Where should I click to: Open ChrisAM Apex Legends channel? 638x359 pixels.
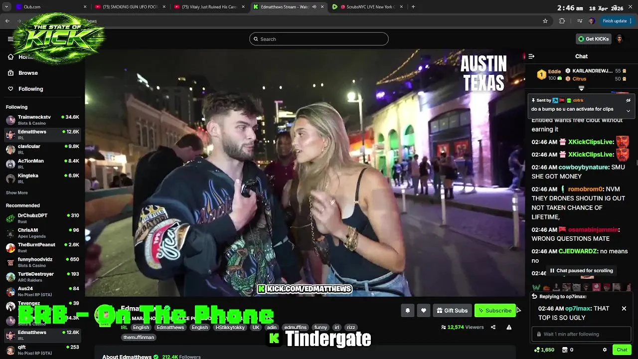(42, 233)
